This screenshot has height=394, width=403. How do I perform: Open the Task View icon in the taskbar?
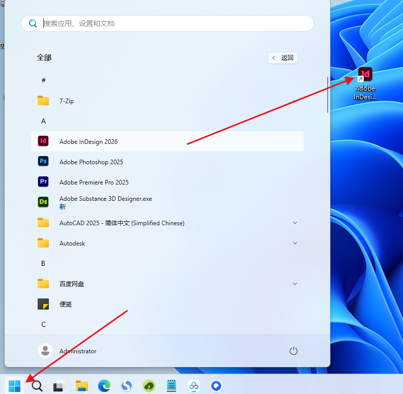point(59,386)
